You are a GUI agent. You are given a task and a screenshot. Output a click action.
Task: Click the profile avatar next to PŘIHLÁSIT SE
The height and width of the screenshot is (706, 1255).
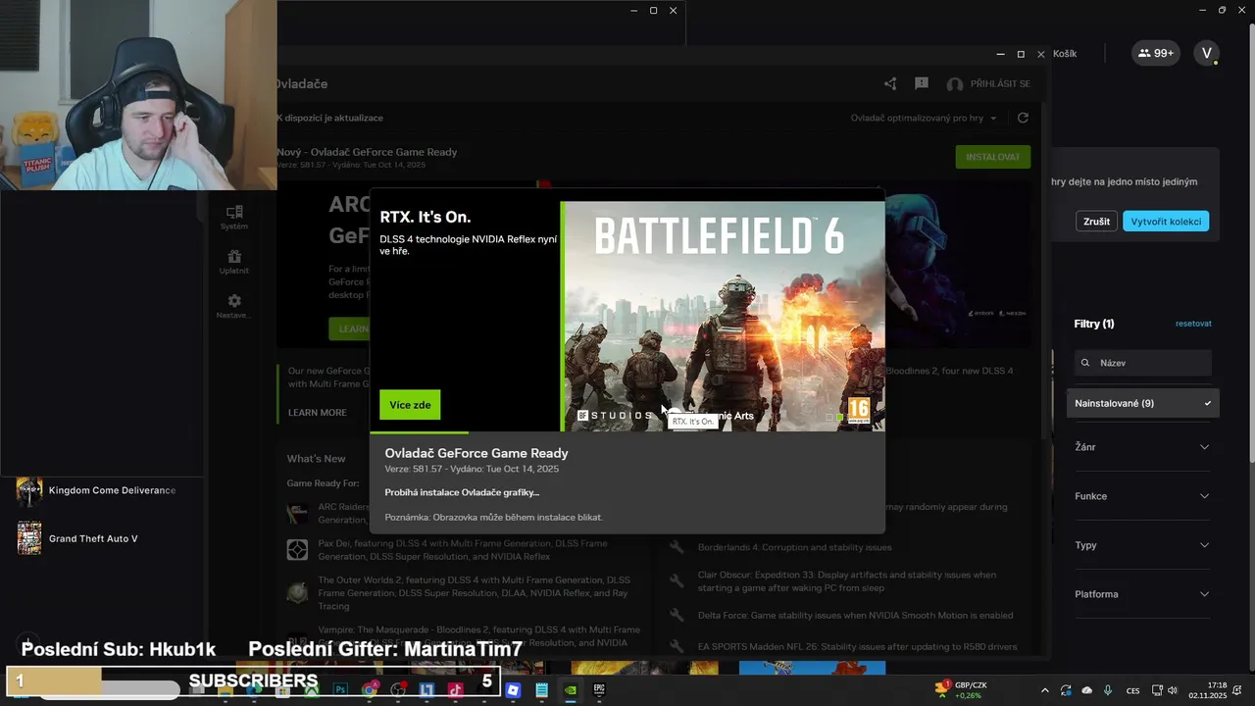[955, 85]
